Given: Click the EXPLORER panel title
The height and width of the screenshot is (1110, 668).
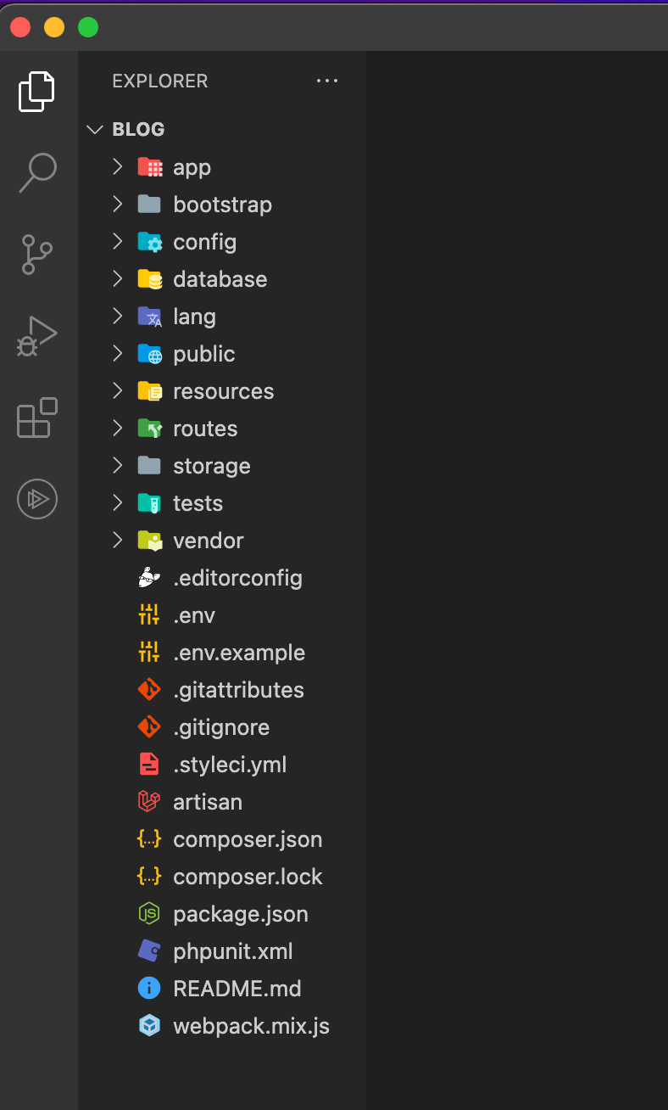Looking at the screenshot, I should pyautogui.click(x=159, y=81).
